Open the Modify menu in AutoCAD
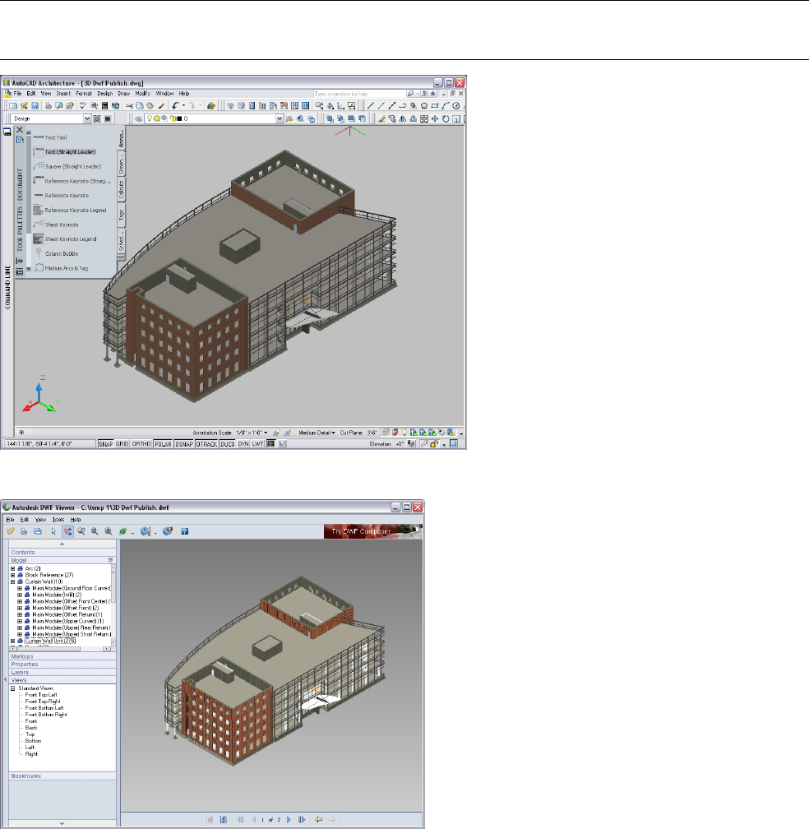Image resolution: width=809 pixels, height=829 pixels. 143,94
